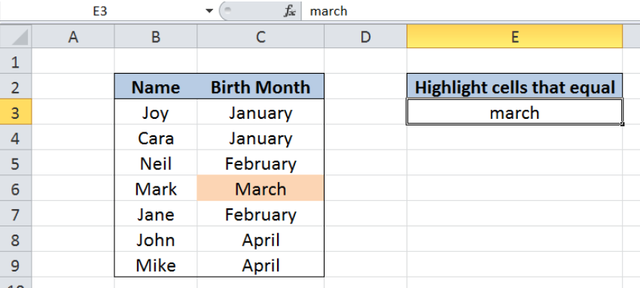Select row 2 header

pyautogui.click(x=16, y=86)
